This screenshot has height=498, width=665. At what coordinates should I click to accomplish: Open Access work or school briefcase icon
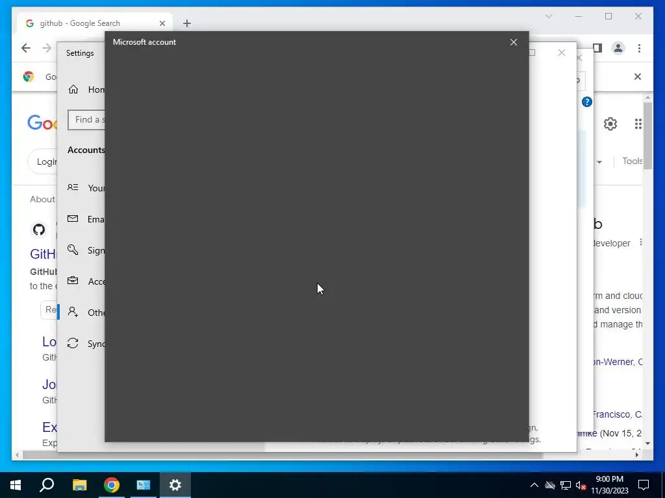(x=73, y=281)
